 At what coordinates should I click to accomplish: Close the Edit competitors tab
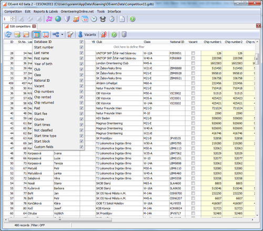pos(34,26)
